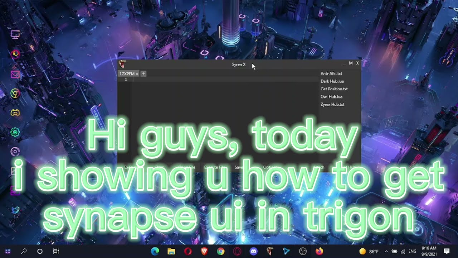Image resolution: width=458 pixels, height=258 pixels.
Task: Open the Discord desktop icon
Action: [15, 113]
